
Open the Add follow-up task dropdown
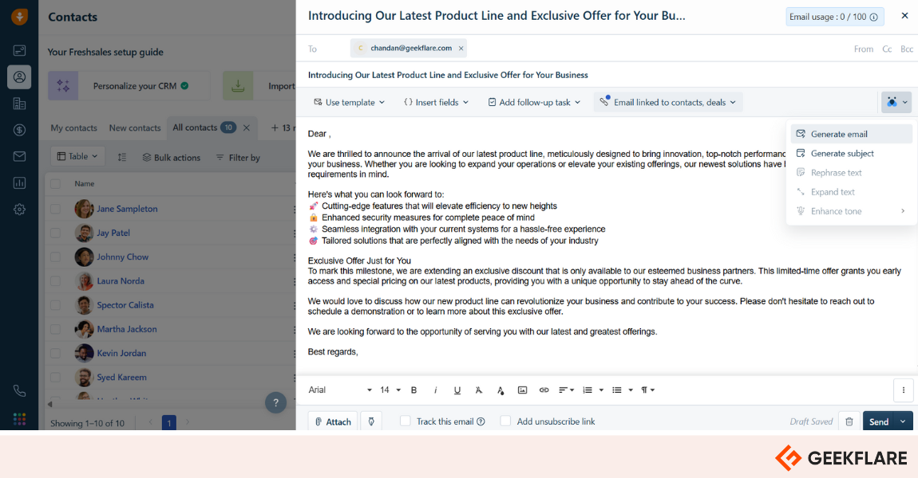(x=535, y=102)
